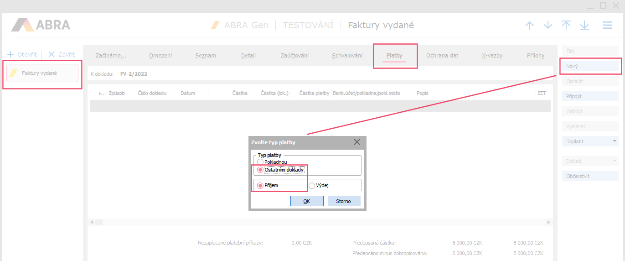The height and width of the screenshot is (261, 625).
Task: Select Faktury vydané in left panel
Action: point(42,73)
